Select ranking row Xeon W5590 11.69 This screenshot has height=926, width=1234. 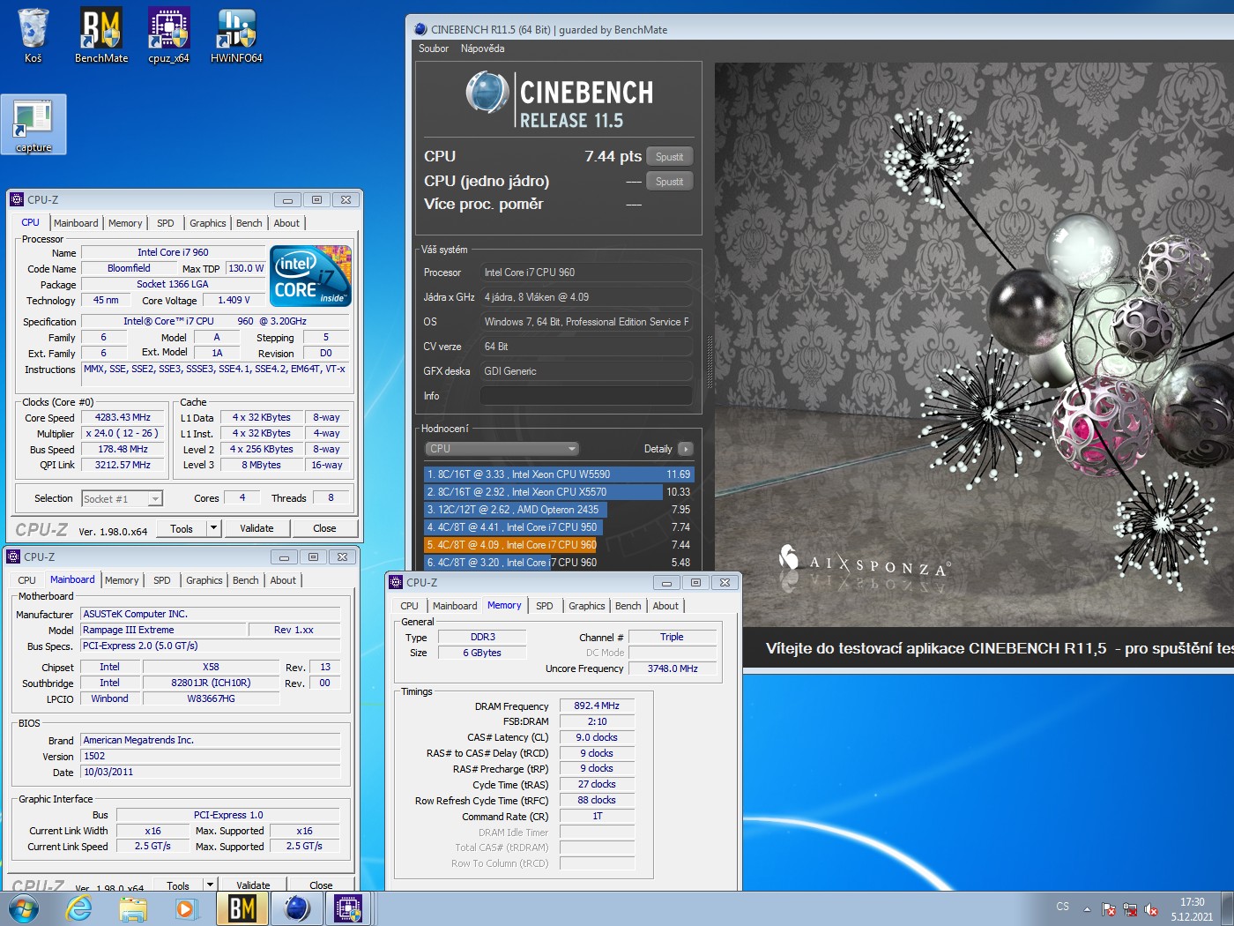559,474
